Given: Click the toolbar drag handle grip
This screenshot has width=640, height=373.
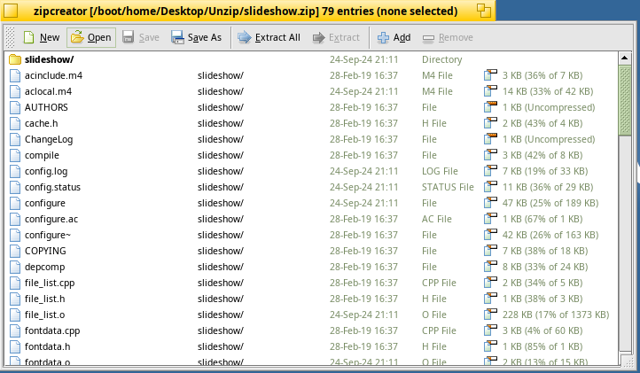Looking at the screenshot, I should (10, 37).
